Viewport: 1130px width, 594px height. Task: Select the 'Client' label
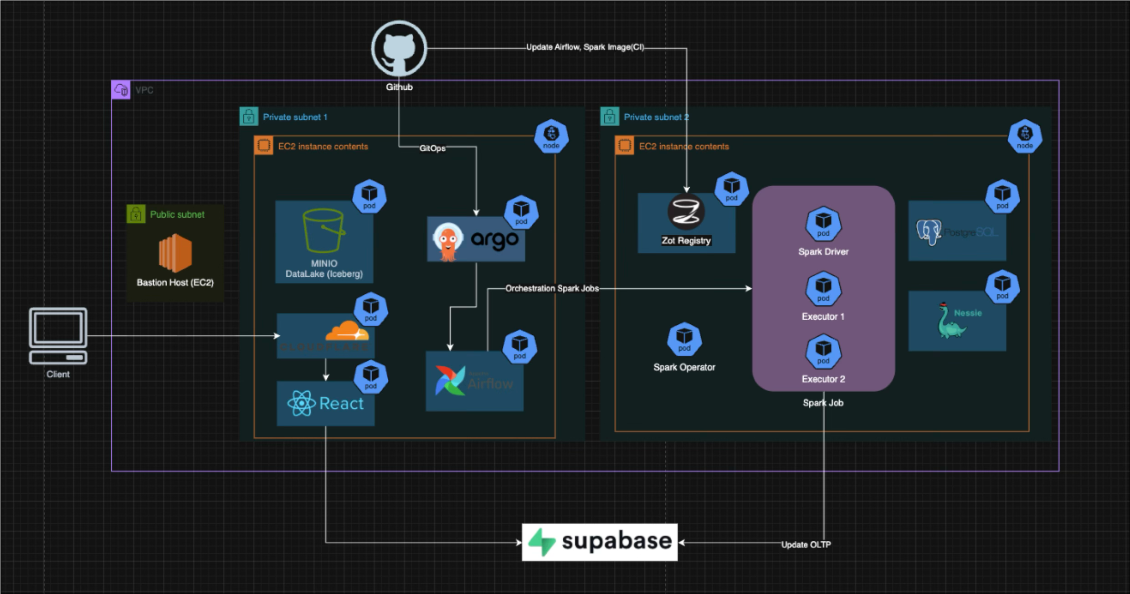click(x=58, y=374)
